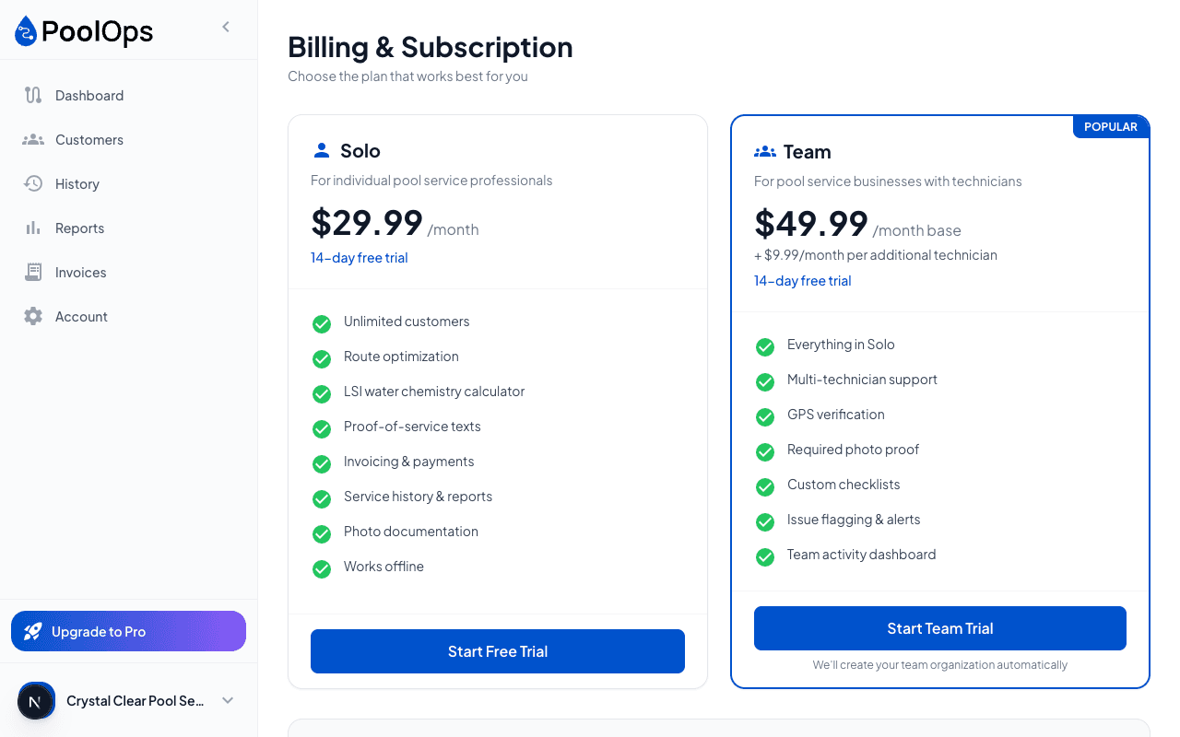Click the green checkmark beside Route optimization
Screen dimensions: 1180x737
point(321,359)
